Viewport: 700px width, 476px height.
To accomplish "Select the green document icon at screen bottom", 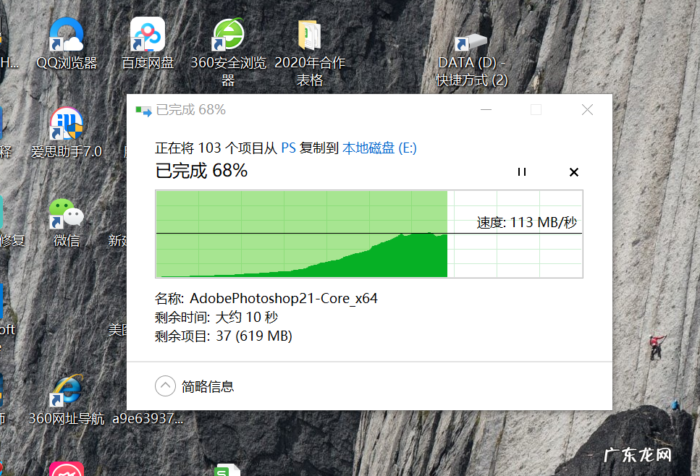I will pos(228,470).
